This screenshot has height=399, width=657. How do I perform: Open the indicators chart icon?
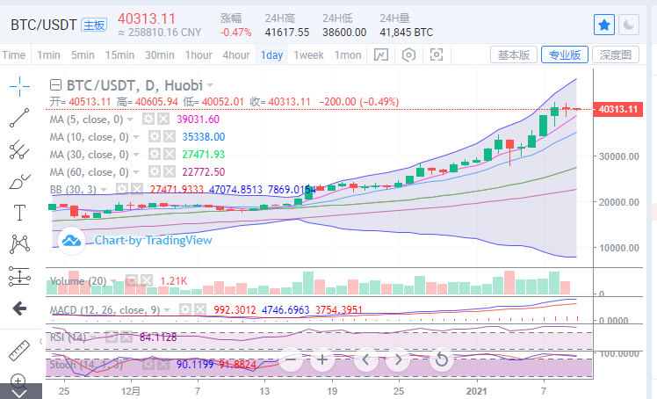pyautogui.click(x=381, y=54)
